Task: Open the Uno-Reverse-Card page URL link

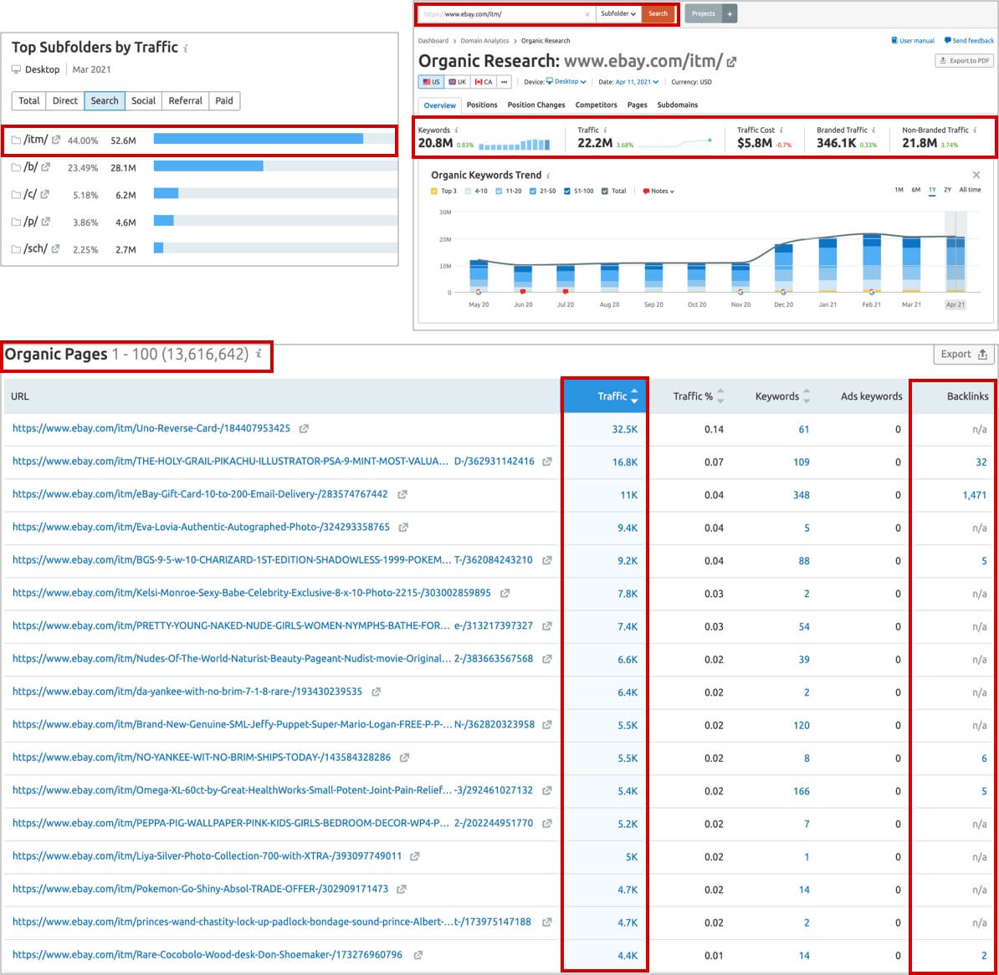Action: tap(151, 429)
